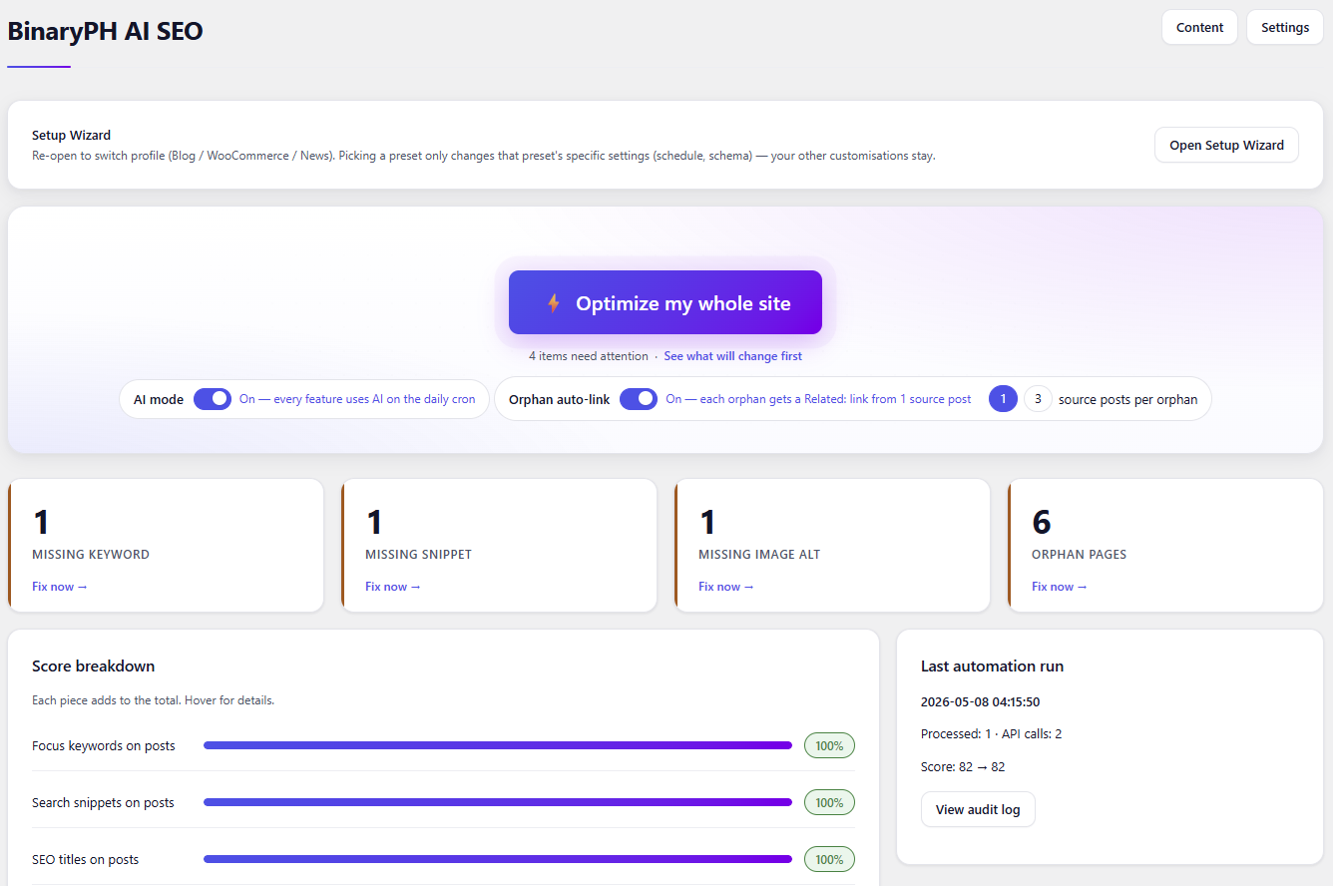The image size is (1333, 886).
Task: Click Optimize my whole site button
Action: click(x=666, y=302)
